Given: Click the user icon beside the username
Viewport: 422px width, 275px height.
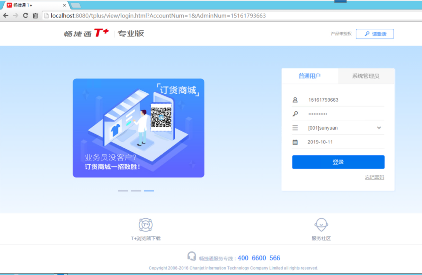Looking at the screenshot, I should pos(295,100).
